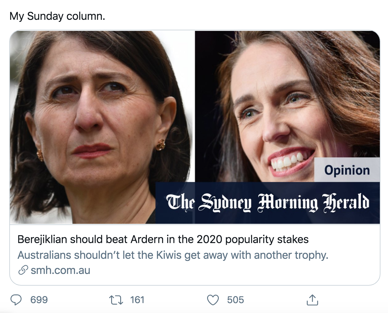Click the reply count 699
Screen dimensions: 388x313
39,300
